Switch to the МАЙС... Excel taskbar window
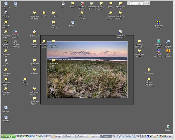 click(x=70, y=136)
